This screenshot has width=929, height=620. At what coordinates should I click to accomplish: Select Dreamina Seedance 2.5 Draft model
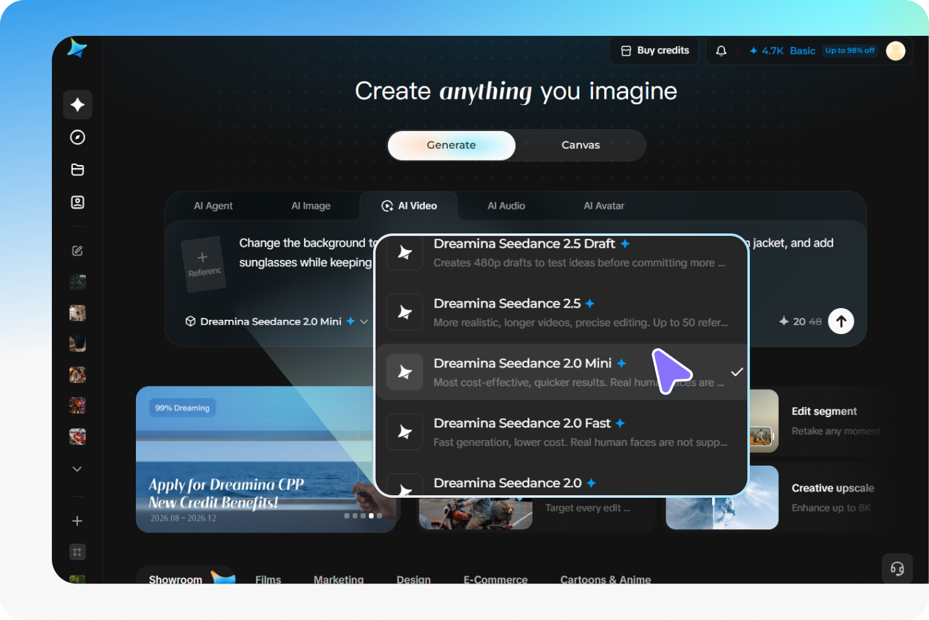pyautogui.click(x=562, y=253)
